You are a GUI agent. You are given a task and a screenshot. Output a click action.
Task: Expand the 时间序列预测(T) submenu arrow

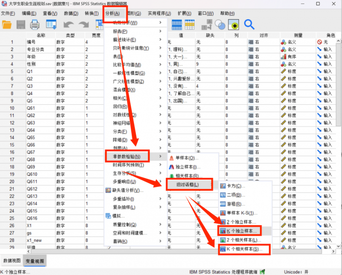(160, 165)
